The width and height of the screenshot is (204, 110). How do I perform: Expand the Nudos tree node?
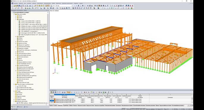click(16, 16)
